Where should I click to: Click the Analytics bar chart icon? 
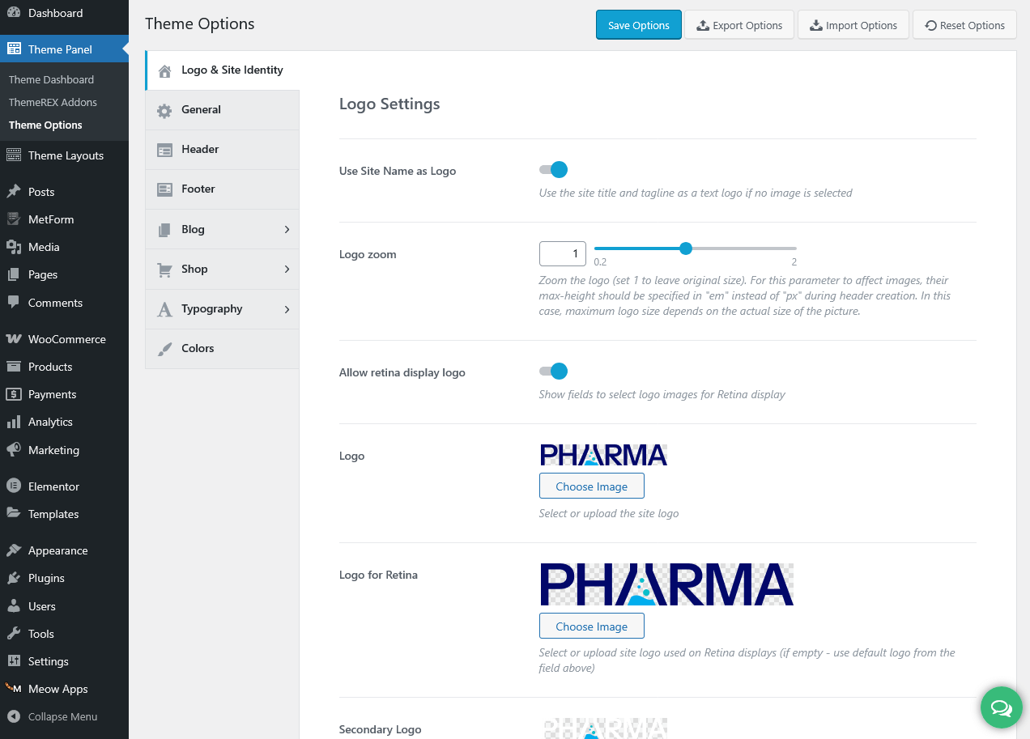(x=13, y=422)
